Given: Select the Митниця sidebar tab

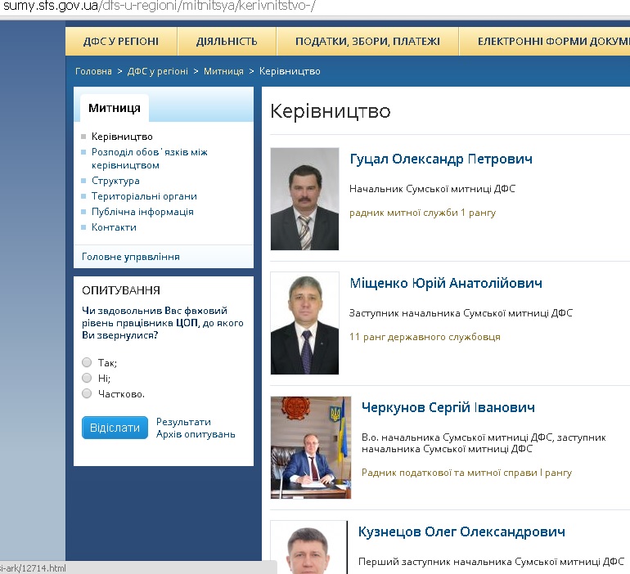Looking at the screenshot, I should coord(115,108).
